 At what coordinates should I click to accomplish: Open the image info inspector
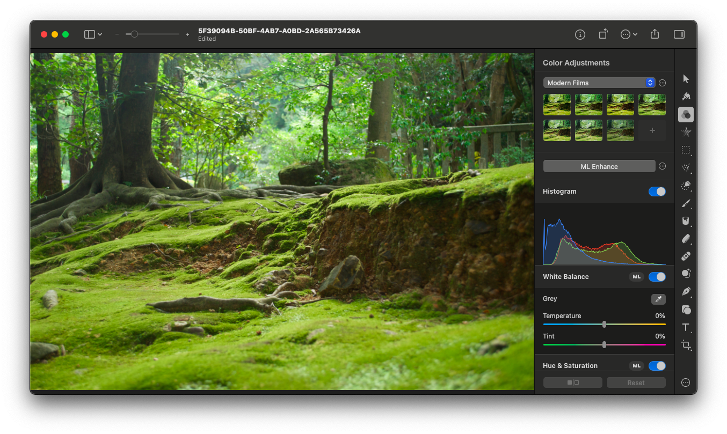[x=580, y=34]
